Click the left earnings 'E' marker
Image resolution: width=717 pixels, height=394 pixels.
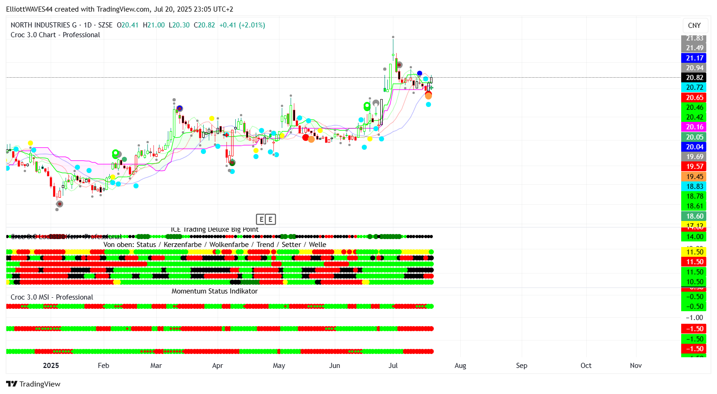[x=261, y=219]
